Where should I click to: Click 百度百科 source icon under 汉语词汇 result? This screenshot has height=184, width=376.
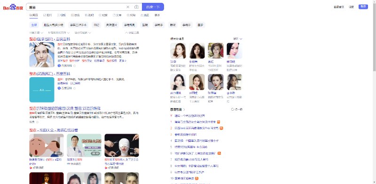(x=59, y=88)
